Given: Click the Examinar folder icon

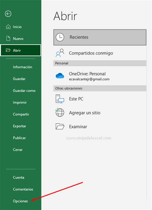Looking at the screenshot, I should (x=60, y=126).
